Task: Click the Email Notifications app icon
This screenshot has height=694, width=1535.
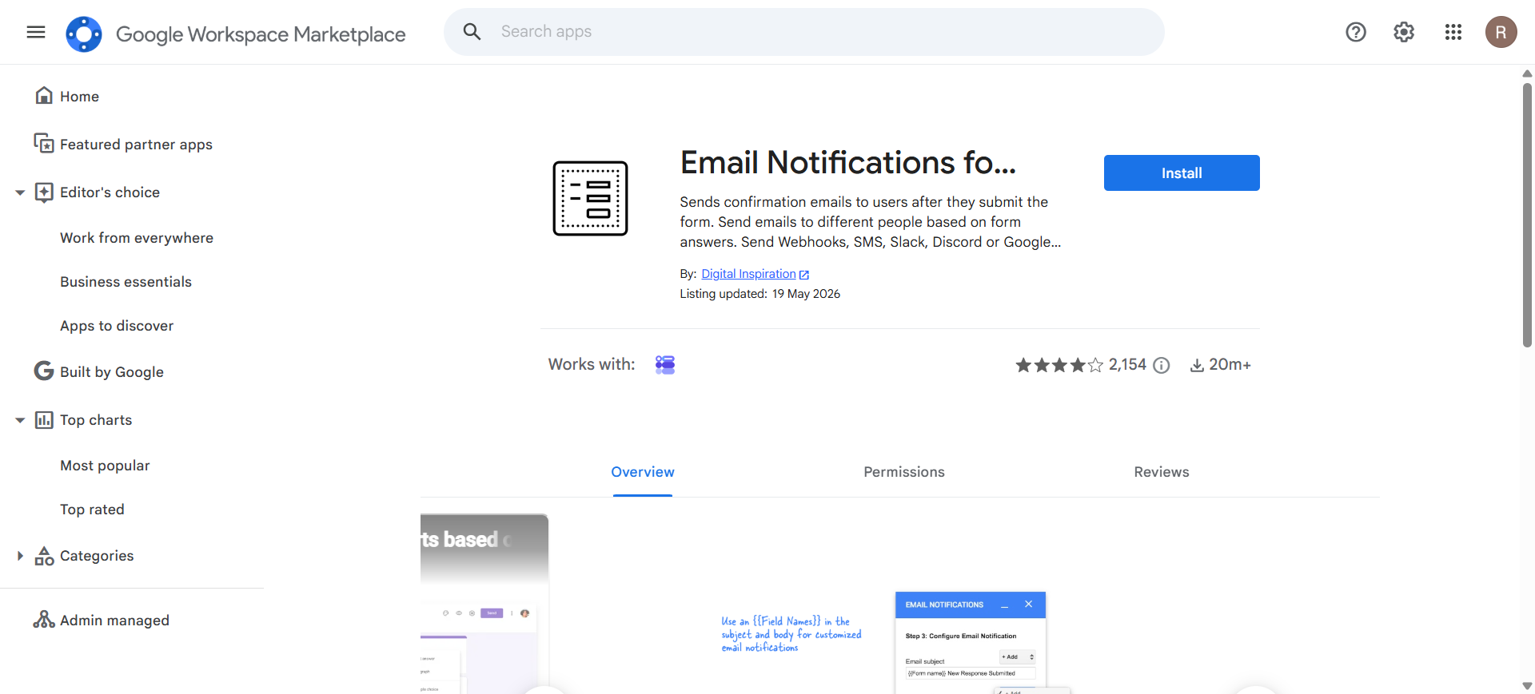Action: pos(590,198)
